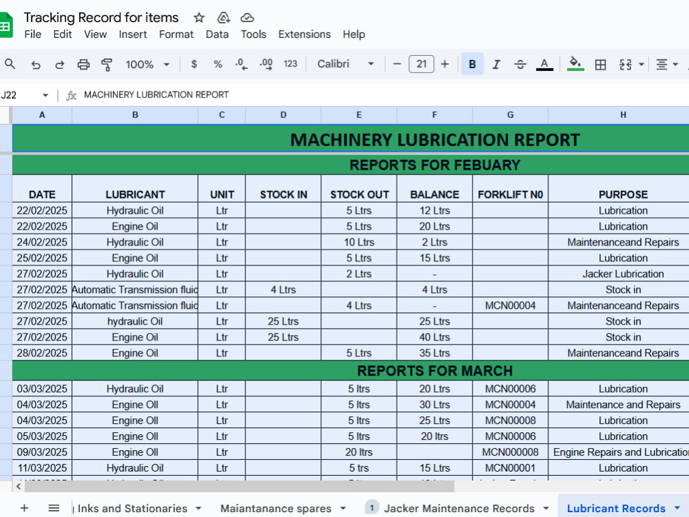Click the font size field showing 21
Screen dimensions: 689x517
422,64
